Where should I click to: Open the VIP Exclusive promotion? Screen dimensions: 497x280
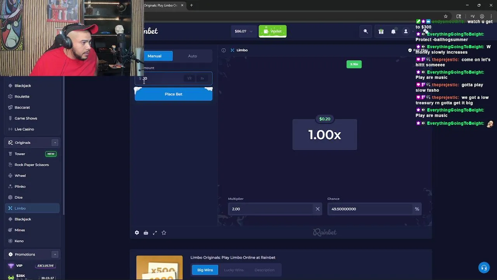coord(33,266)
